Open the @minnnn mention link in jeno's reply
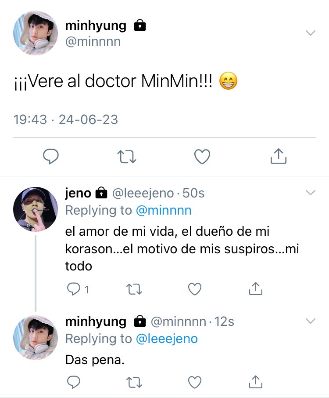The width and height of the screenshot is (329, 398). pyautogui.click(x=164, y=210)
